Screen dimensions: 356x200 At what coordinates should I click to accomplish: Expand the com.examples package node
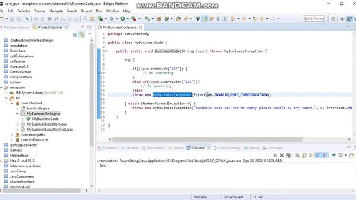(12, 134)
